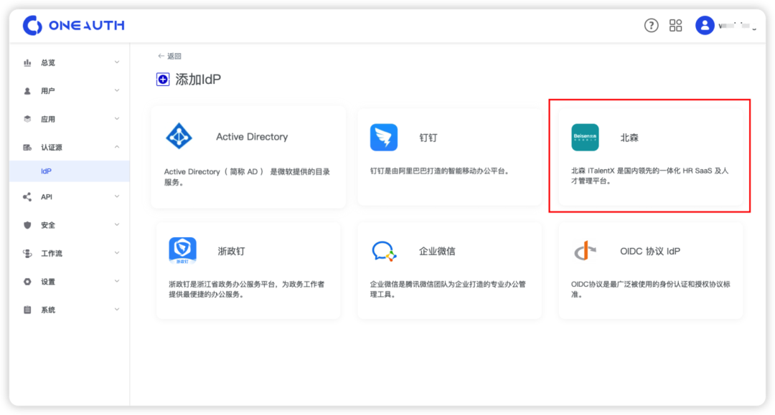Click the 设置 gear icon

click(x=27, y=282)
